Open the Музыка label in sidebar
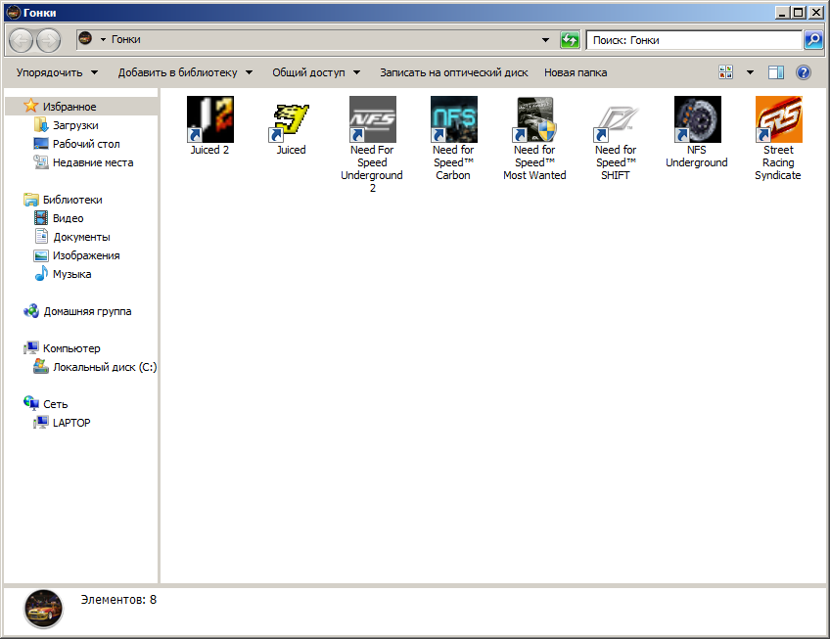 pyautogui.click(x=72, y=274)
